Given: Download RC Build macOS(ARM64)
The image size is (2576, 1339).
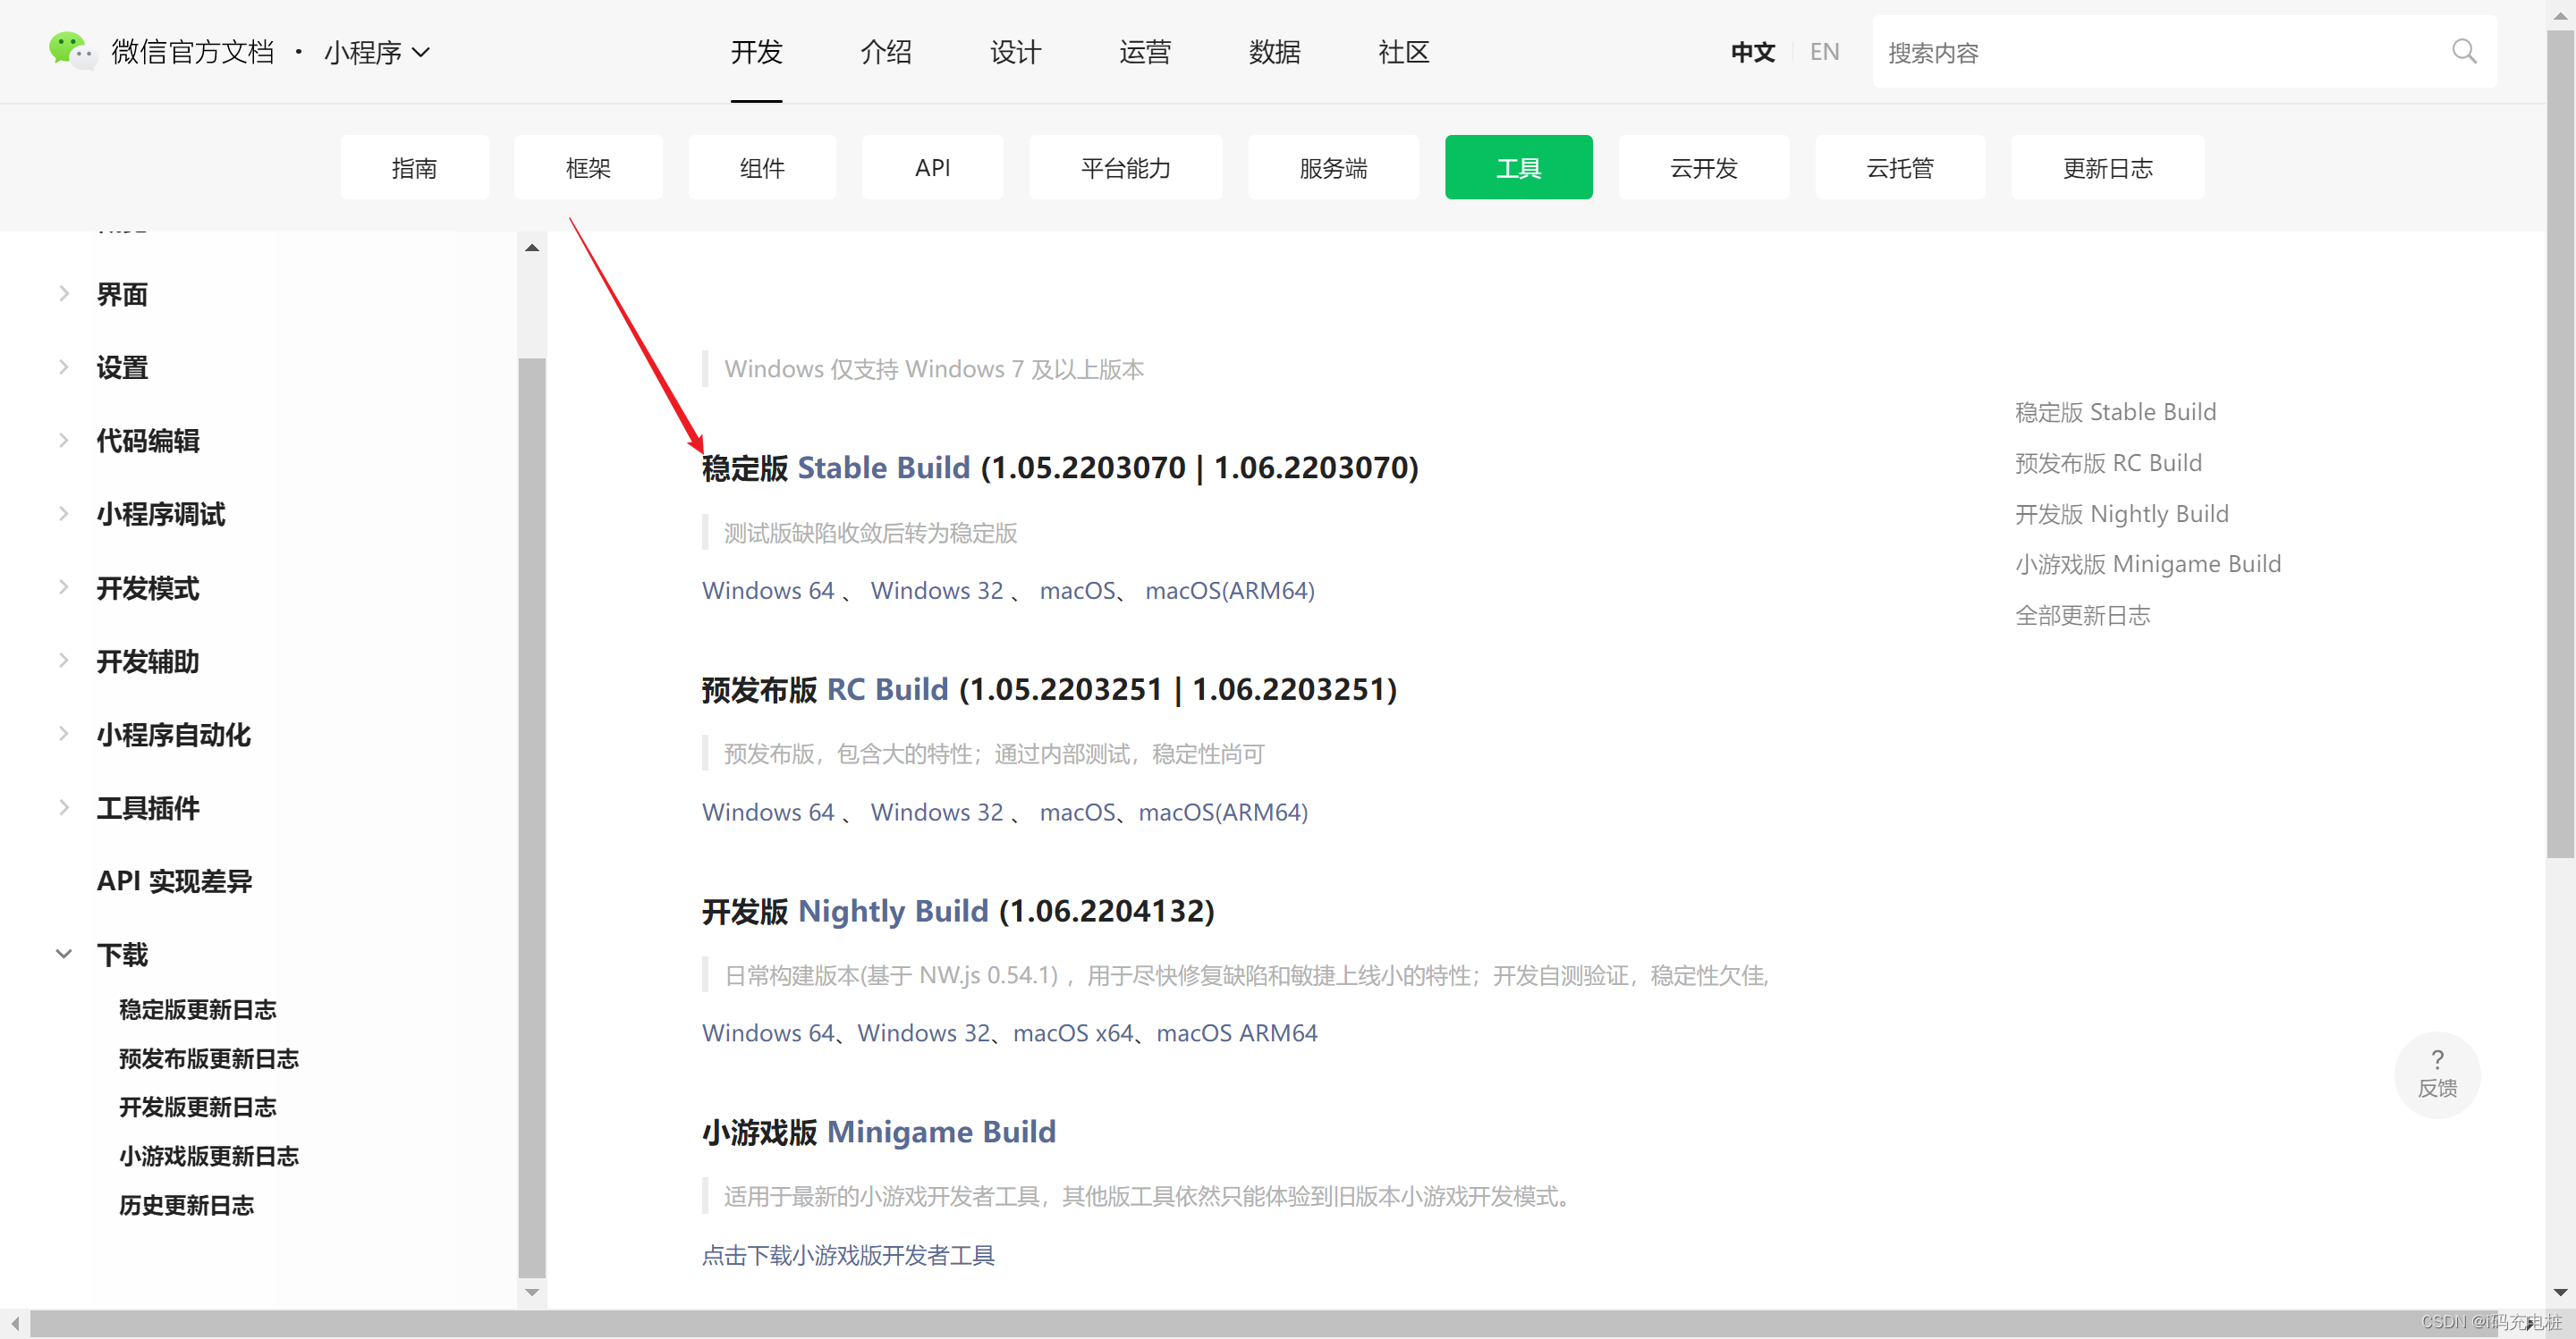Looking at the screenshot, I should [1223, 812].
